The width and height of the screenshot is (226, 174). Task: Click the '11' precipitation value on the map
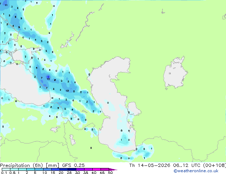(x=6, y=5)
